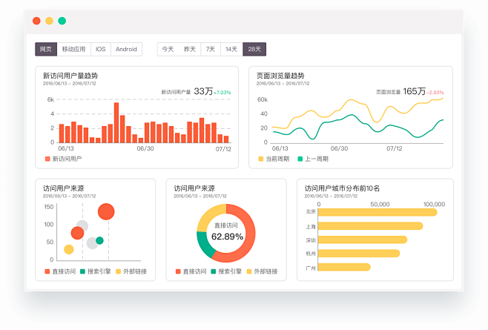Toggle 新访问用户 legend in bar chart
The height and width of the screenshot is (330, 488).
pos(64,159)
